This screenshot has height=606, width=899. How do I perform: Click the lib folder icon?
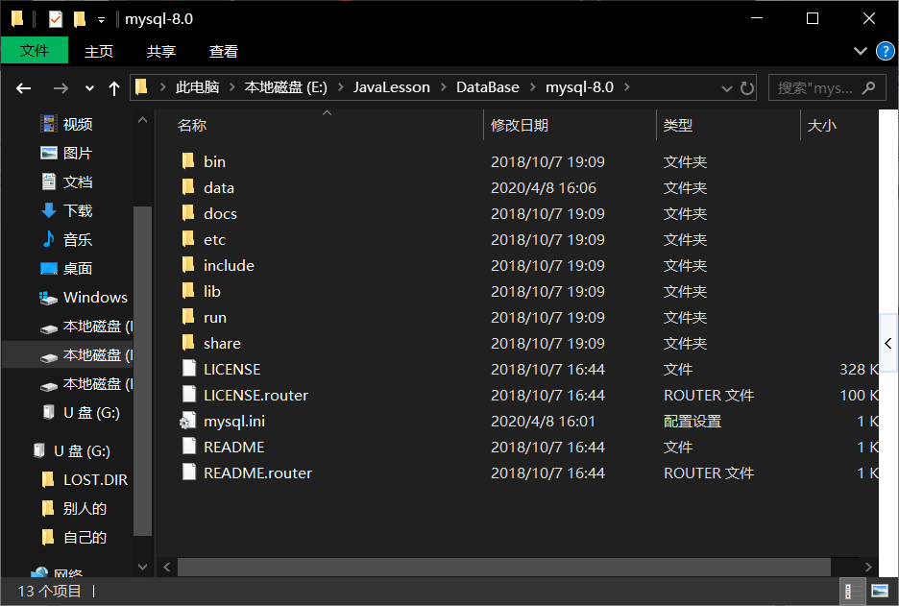pos(188,291)
